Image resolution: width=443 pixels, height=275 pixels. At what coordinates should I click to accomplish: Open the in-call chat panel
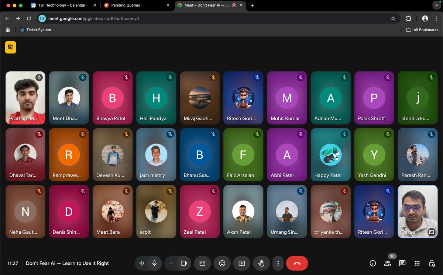pos(402,263)
